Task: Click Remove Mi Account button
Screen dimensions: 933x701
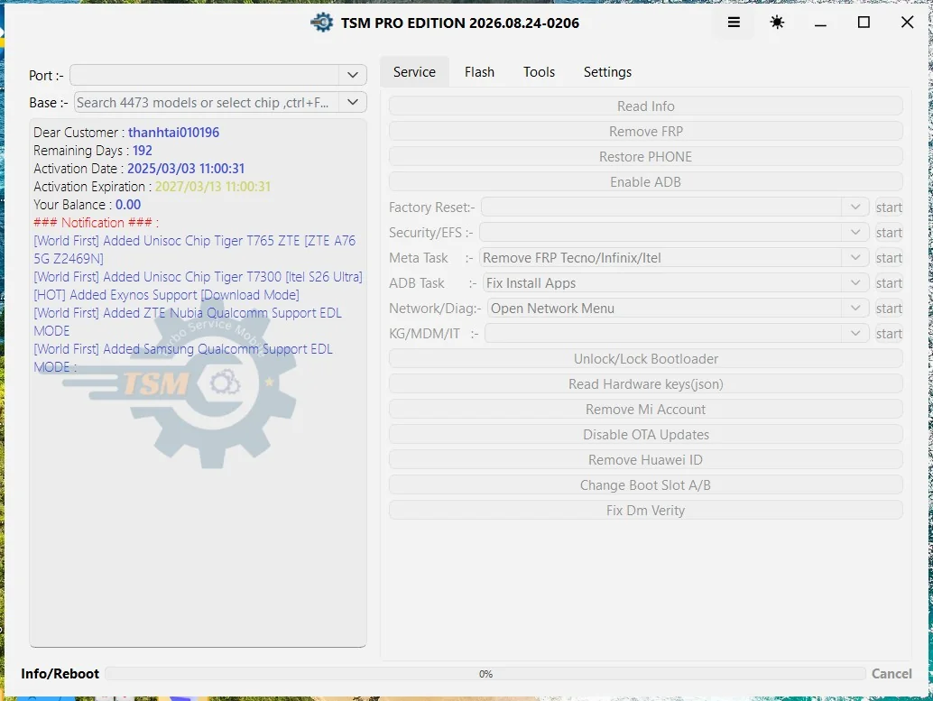Action: point(645,410)
